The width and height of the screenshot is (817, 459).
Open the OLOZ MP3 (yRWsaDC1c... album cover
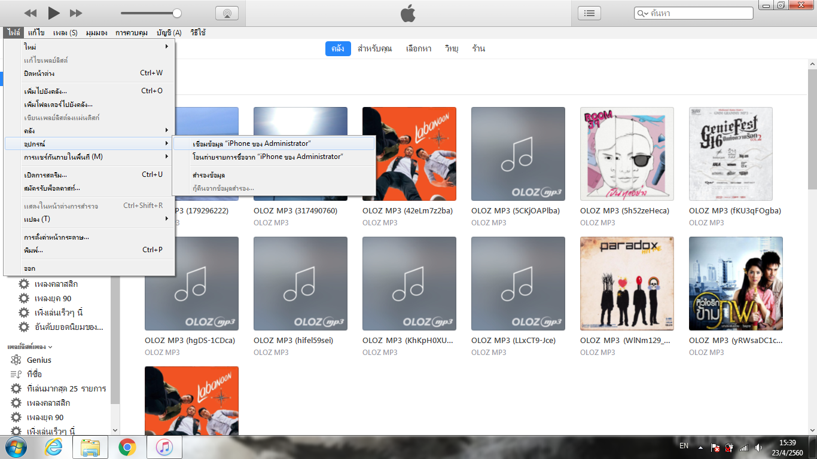click(x=736, y=284)
